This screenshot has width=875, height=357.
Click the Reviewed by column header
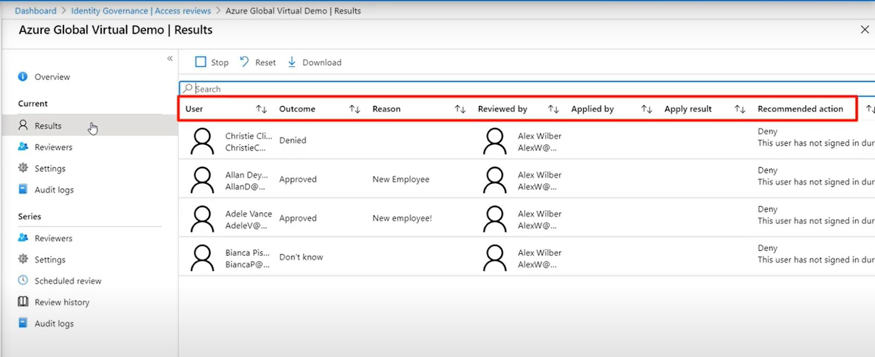[x=502, y=109]
